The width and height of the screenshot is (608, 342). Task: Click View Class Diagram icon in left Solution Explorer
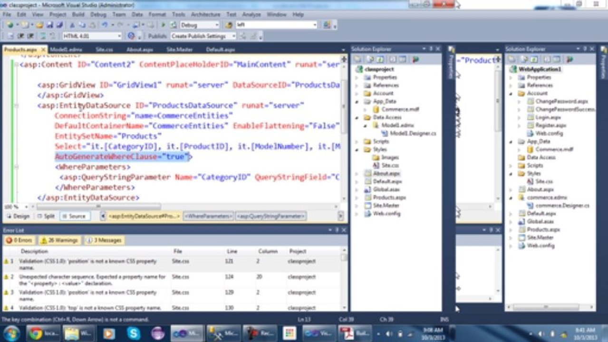pyautogui.click(x=416, y=59)
